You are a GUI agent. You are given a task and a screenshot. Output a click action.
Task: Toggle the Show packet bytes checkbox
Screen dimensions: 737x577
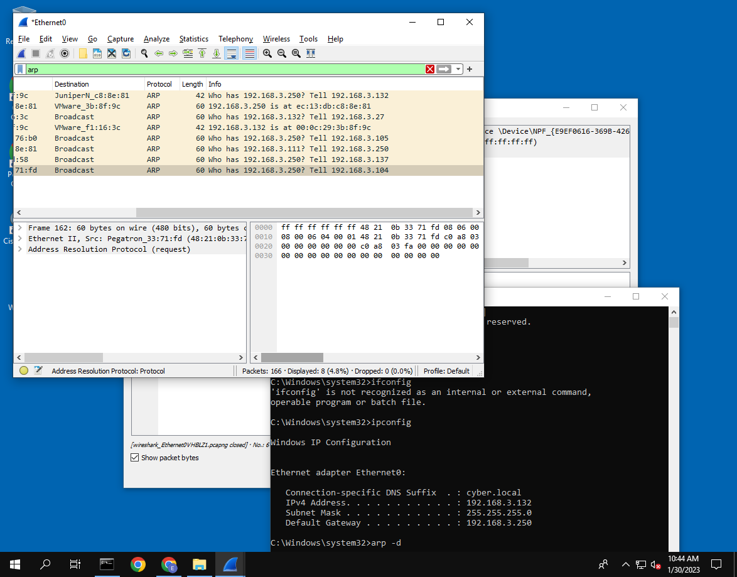click(x=135, y=458)
